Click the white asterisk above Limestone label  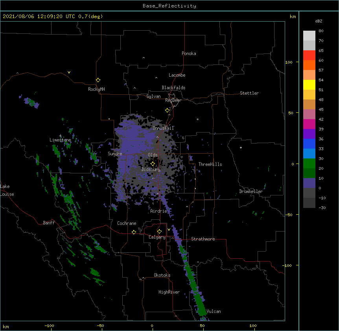pos(60,136)
